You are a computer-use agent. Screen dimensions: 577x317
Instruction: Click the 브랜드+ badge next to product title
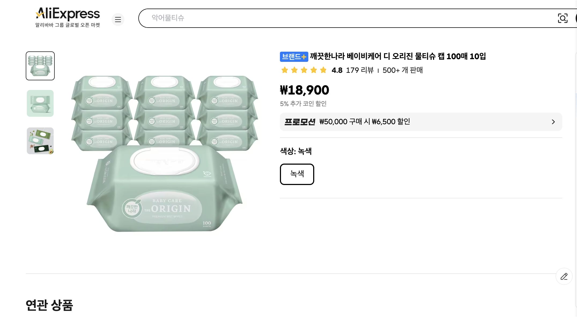pos(294,57)
